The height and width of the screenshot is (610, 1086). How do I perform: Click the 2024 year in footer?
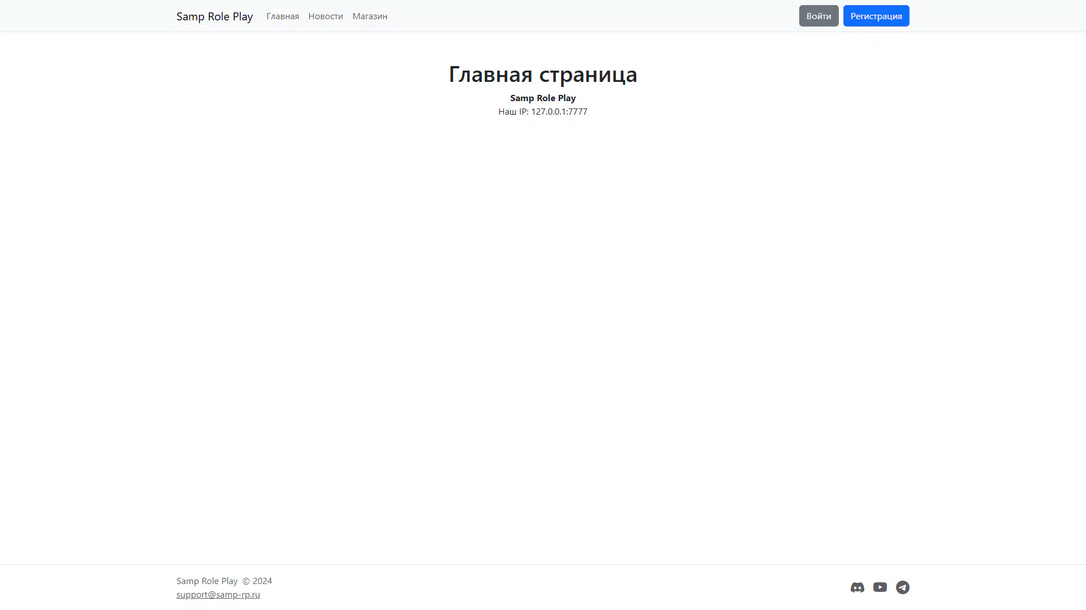(262, 581)
